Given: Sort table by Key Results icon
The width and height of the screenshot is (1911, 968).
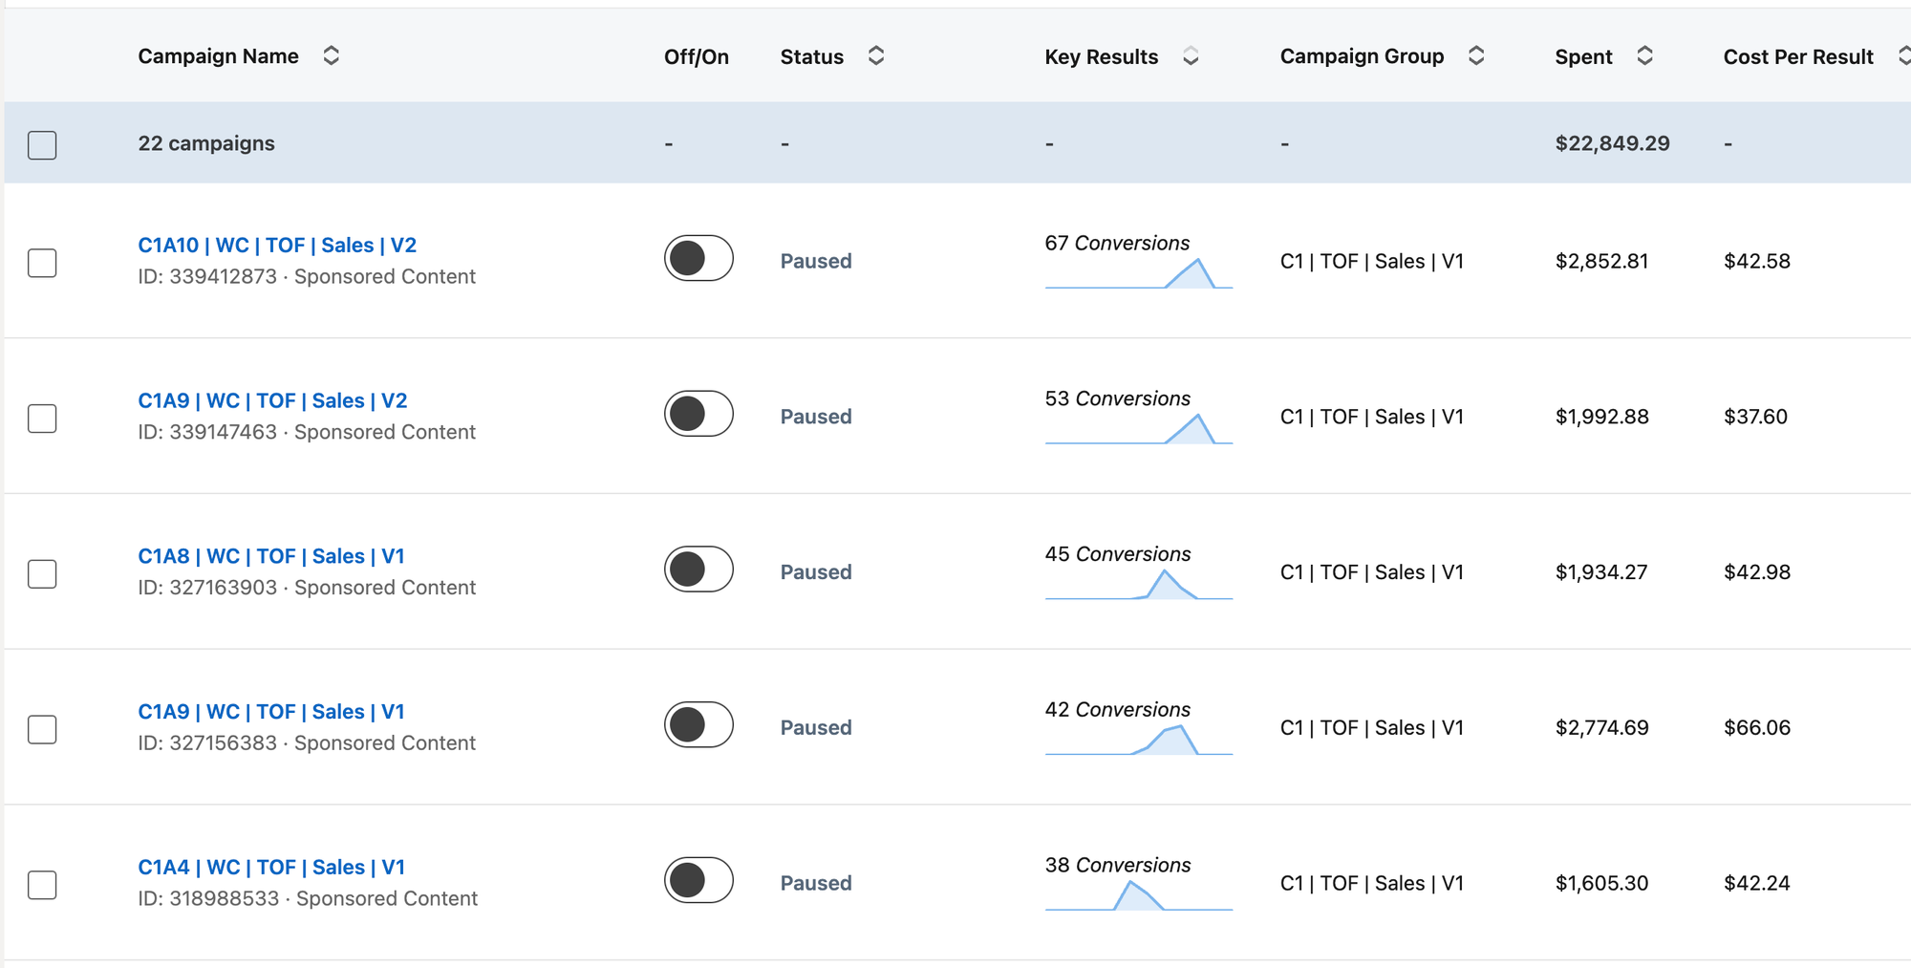Looking at the screenshot, I should tap(1191, 57).
